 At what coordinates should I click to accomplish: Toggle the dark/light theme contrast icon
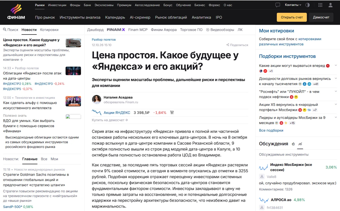pos(308,5)
